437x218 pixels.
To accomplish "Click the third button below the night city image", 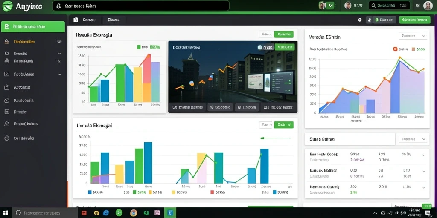I will tap(247, 107).
